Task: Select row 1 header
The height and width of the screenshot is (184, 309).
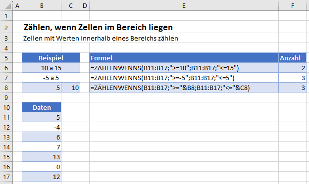Action: [x=6, y=16]
